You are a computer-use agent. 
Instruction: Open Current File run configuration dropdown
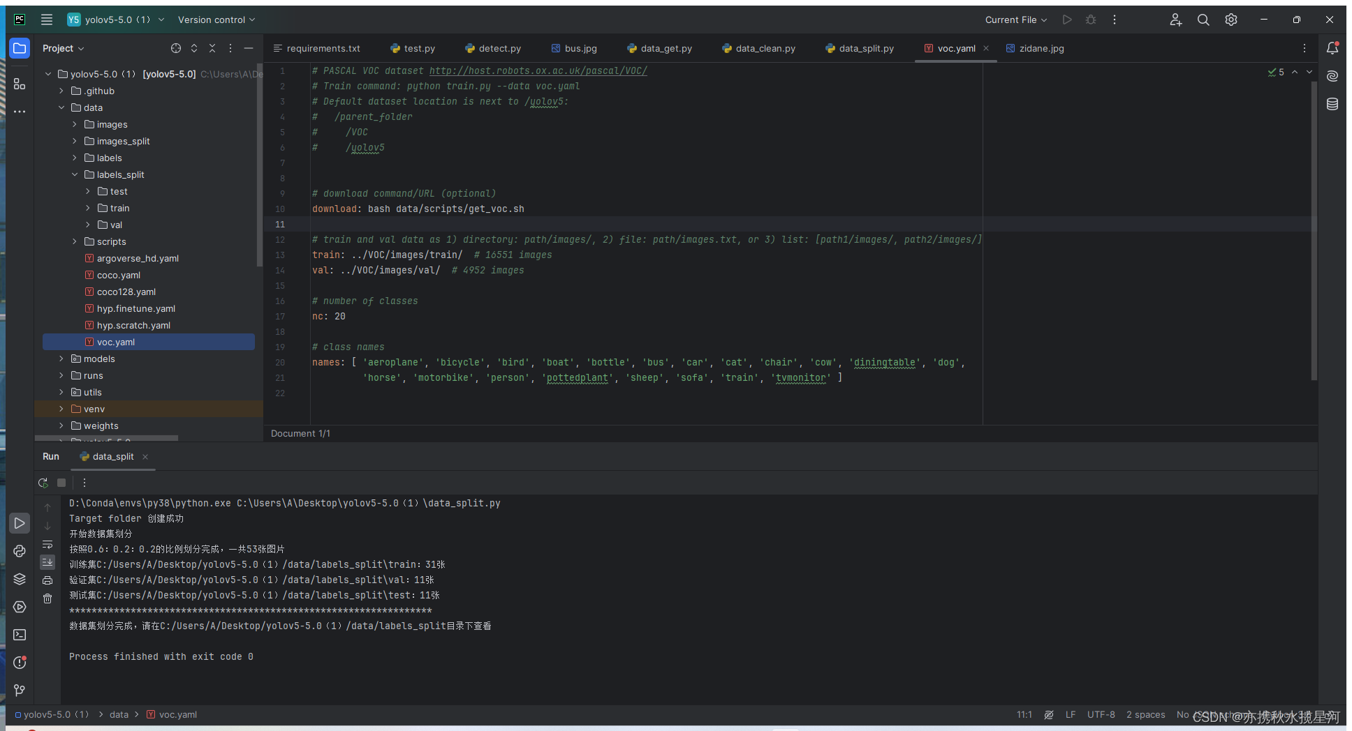1016,20
